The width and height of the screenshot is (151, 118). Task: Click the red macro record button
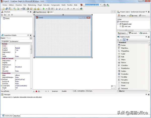pos(36,91)
